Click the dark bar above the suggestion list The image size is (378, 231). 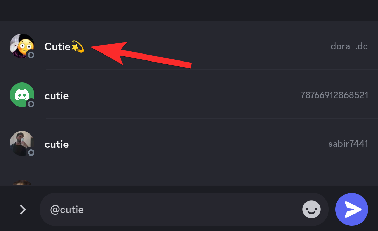(189, 10)
